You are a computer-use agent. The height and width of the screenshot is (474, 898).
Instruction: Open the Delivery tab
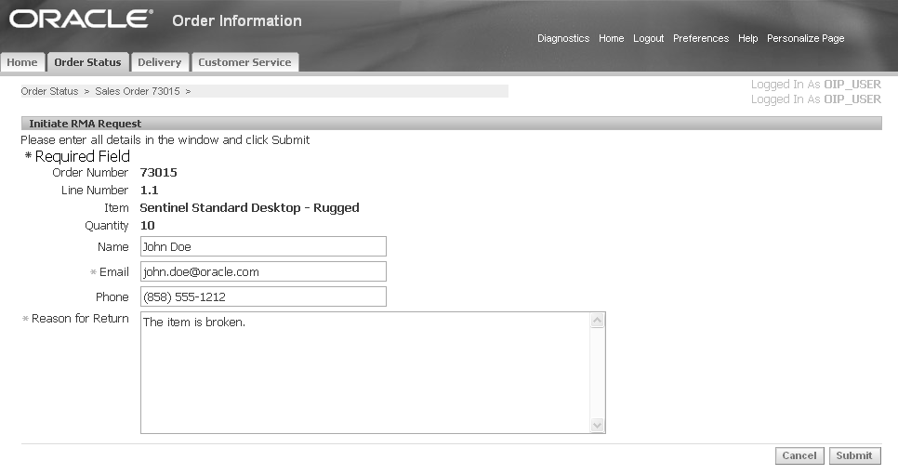point(159,62)
